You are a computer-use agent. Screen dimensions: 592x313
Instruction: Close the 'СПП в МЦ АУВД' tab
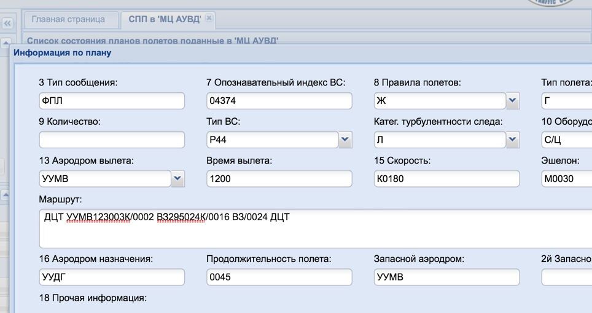[x=209, y=18]
